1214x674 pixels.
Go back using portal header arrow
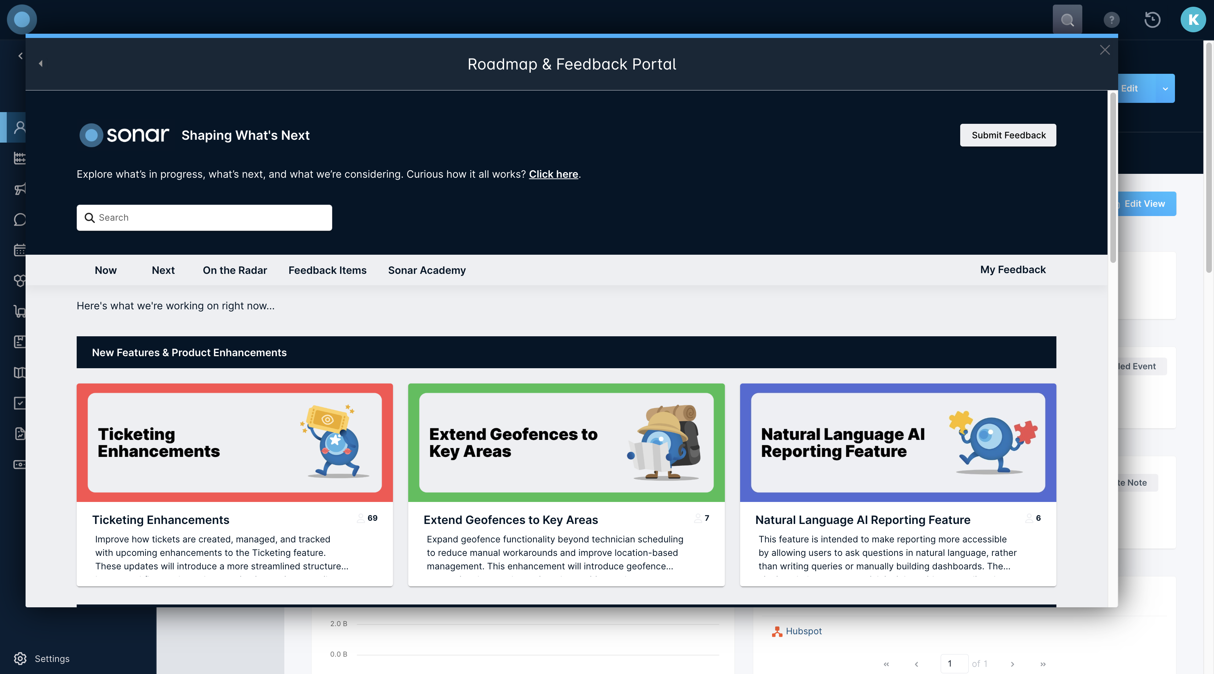point(40,63)
